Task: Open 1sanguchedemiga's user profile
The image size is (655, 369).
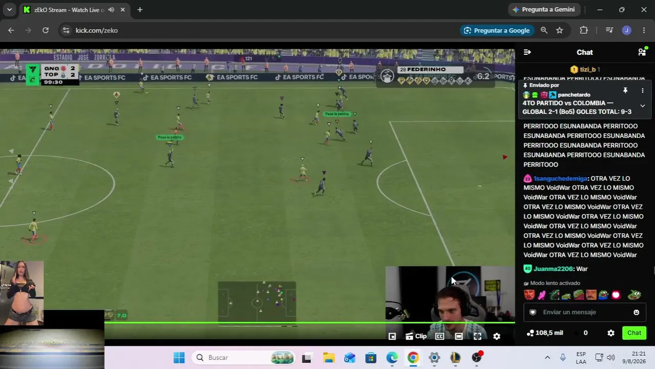Action: click(x=560, y=178)
